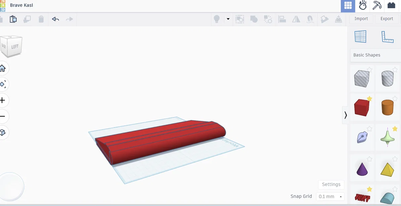This screenshot has height=206, width=401.
Task: Open the 3D Design workspace grid icon
Action: point(348,6)
